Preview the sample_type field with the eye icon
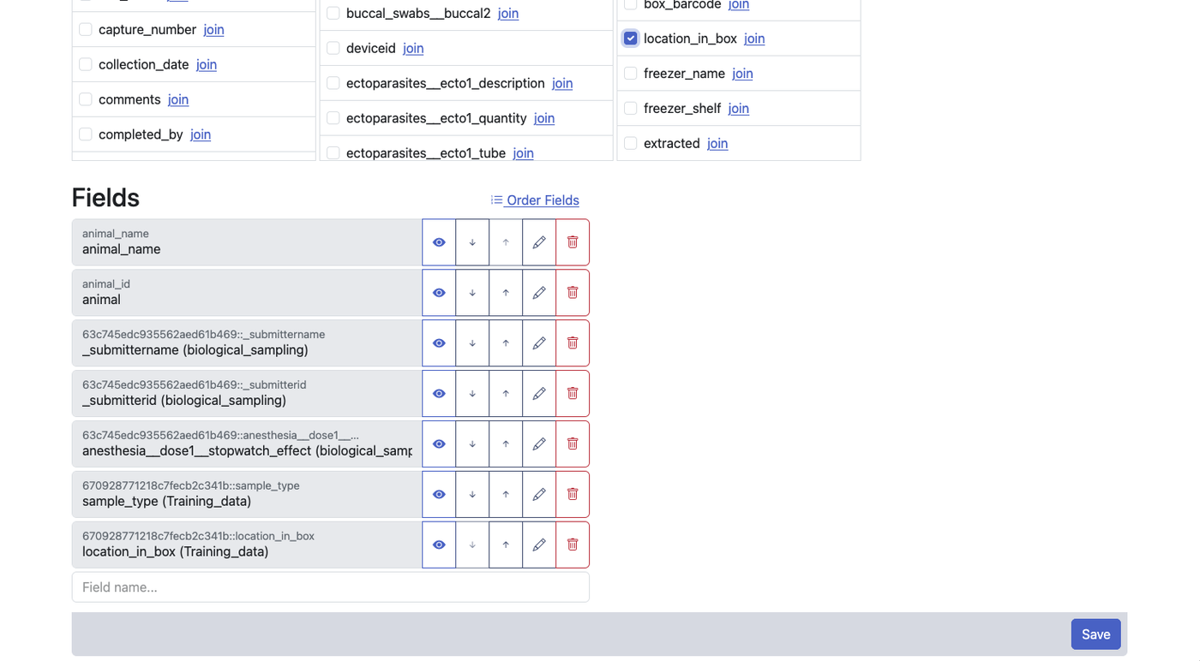The height and width of the screenshot is (661, 1200). (438, 494)
